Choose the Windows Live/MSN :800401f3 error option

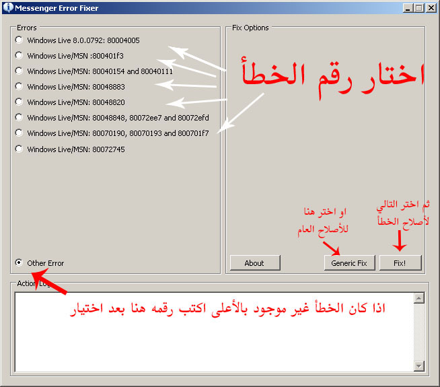click(x=19, y=56)
